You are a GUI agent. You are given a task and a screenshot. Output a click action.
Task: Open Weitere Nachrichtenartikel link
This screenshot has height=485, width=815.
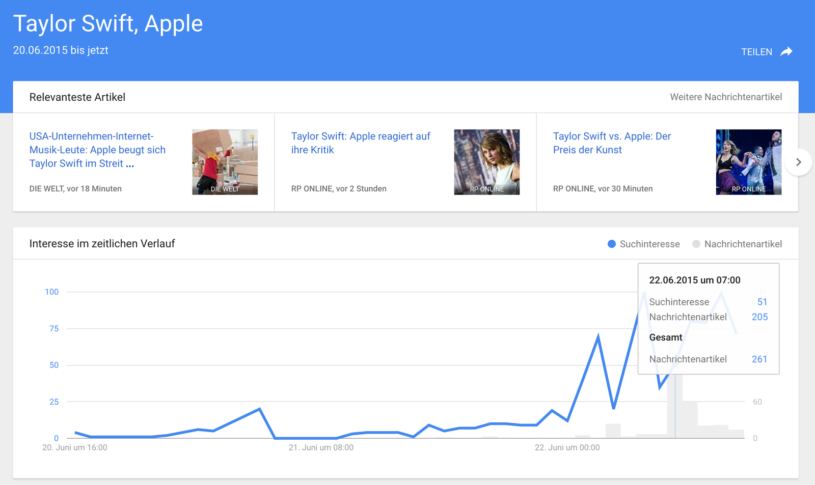[725, 97]
